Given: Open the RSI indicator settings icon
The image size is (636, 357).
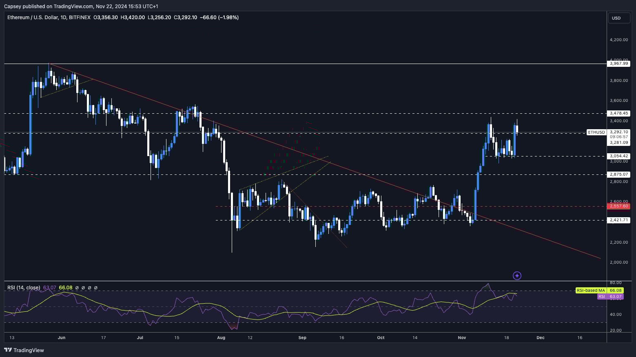Looking at the screenshot, I should pyautogui.click(x=83, y=288).
